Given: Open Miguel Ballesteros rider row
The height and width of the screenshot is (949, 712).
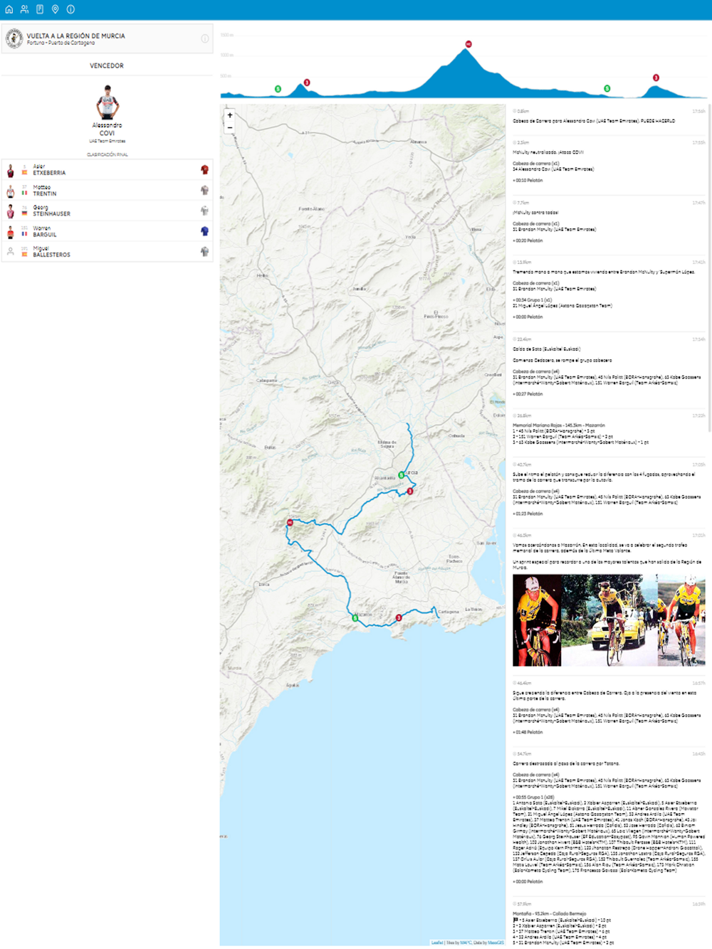Looking at the screenshot, I should pyautogui.click(x=107, y=251).
